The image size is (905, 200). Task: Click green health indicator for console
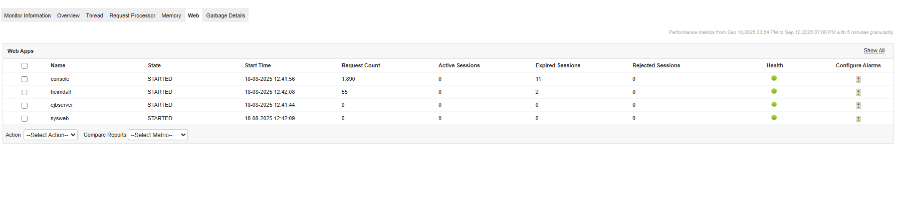coord(774,78)
